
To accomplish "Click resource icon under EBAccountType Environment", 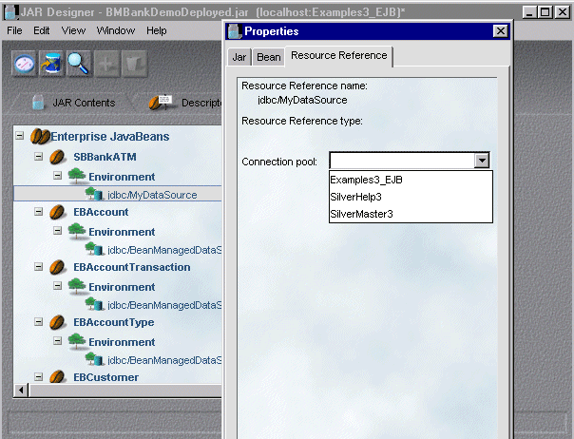I will pyautogui.click(x=94, y=359).
